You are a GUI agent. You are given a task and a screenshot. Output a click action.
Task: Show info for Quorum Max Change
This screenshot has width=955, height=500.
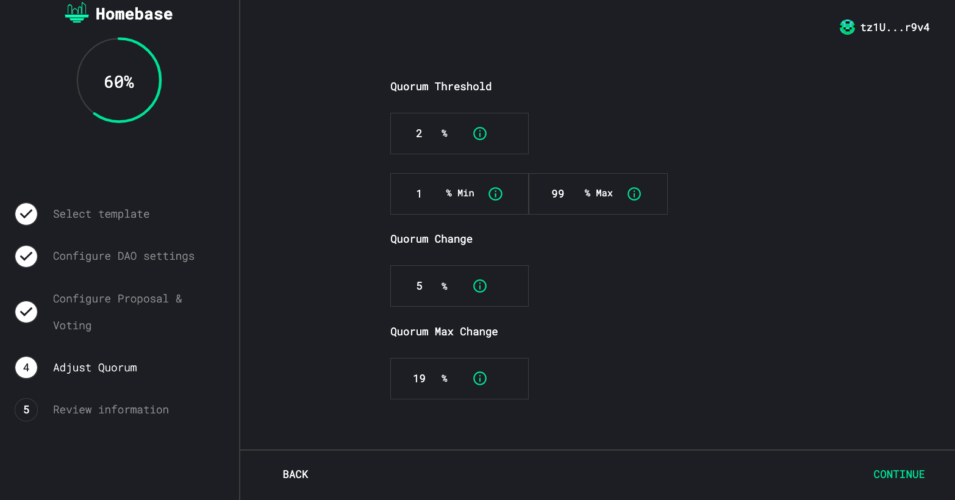[x=480, y=379]
